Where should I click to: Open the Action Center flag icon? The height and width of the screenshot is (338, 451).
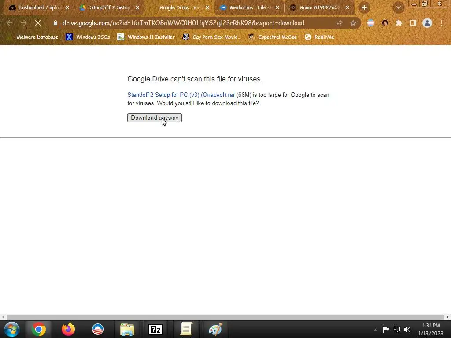click(x=386, y=329)
